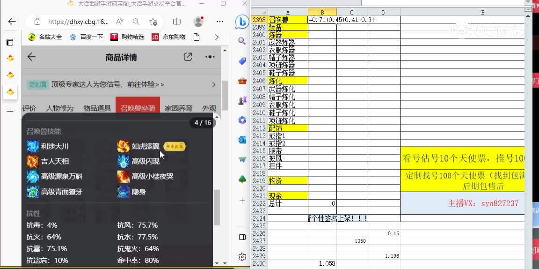
Task: Open 购物精选 bookmark
Action: (127, 37)
